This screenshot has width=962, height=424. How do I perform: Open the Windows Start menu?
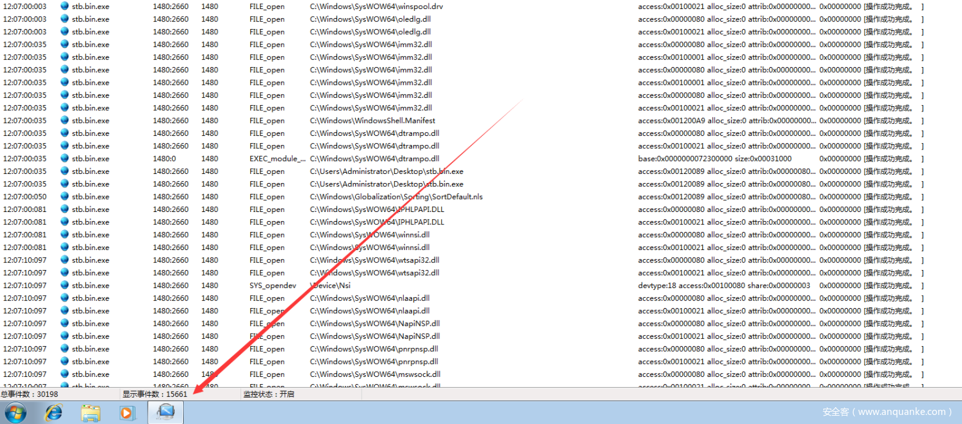[x=15, y=412]
